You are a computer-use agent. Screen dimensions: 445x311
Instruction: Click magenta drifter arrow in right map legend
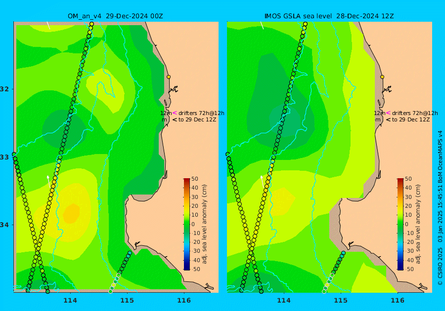(x=388, y=113)
